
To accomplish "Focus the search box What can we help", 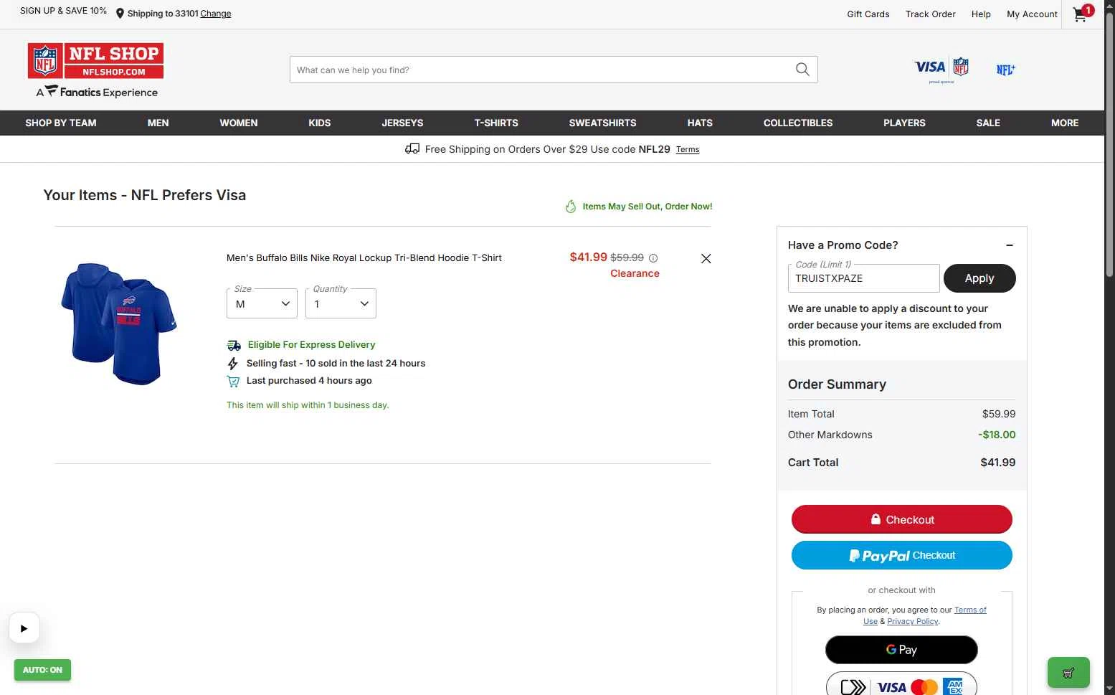I will coord(541,70).
